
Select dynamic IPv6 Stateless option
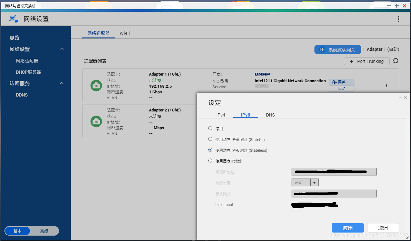[210, 150]
